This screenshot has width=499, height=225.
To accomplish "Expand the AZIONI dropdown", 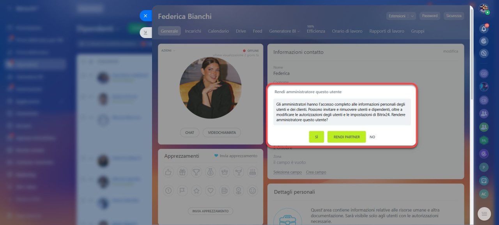I will (x=168, y=51).
